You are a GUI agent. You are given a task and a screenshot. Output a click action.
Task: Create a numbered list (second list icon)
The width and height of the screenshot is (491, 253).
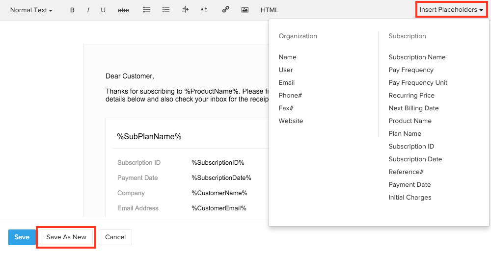click(166, 10)
